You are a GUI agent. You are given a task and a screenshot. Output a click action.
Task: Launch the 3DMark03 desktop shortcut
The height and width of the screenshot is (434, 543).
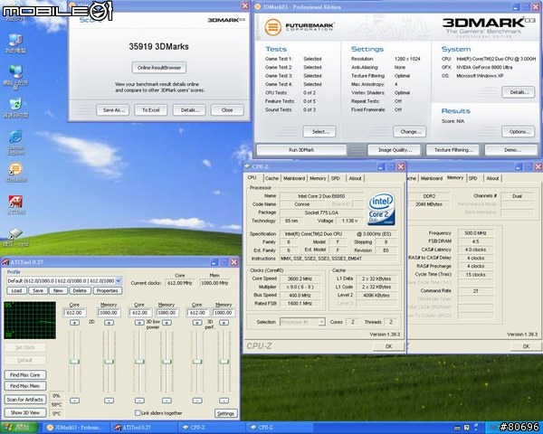point(15,172)
